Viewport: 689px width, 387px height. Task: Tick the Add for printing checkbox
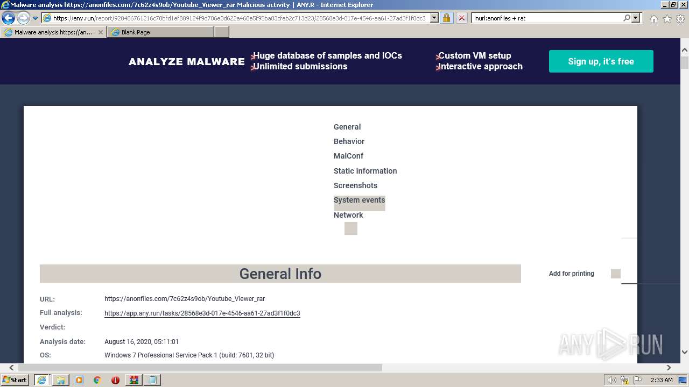tap(616, 274)
